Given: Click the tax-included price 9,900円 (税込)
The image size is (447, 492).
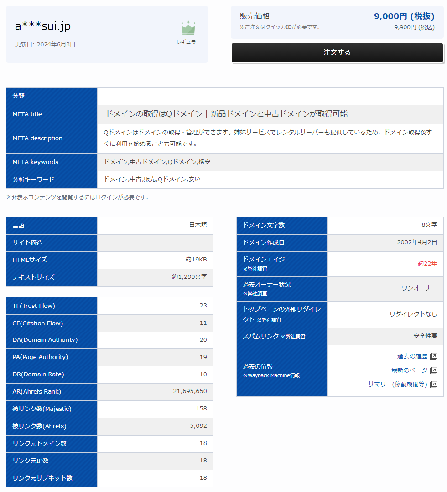Looking at the screenshot, I should [414, 27].
